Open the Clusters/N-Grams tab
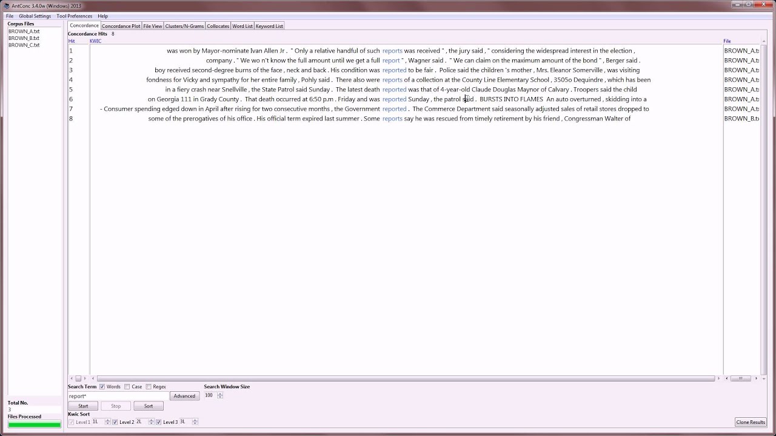This screenshot has height=436, width=776. pos(185,26)
